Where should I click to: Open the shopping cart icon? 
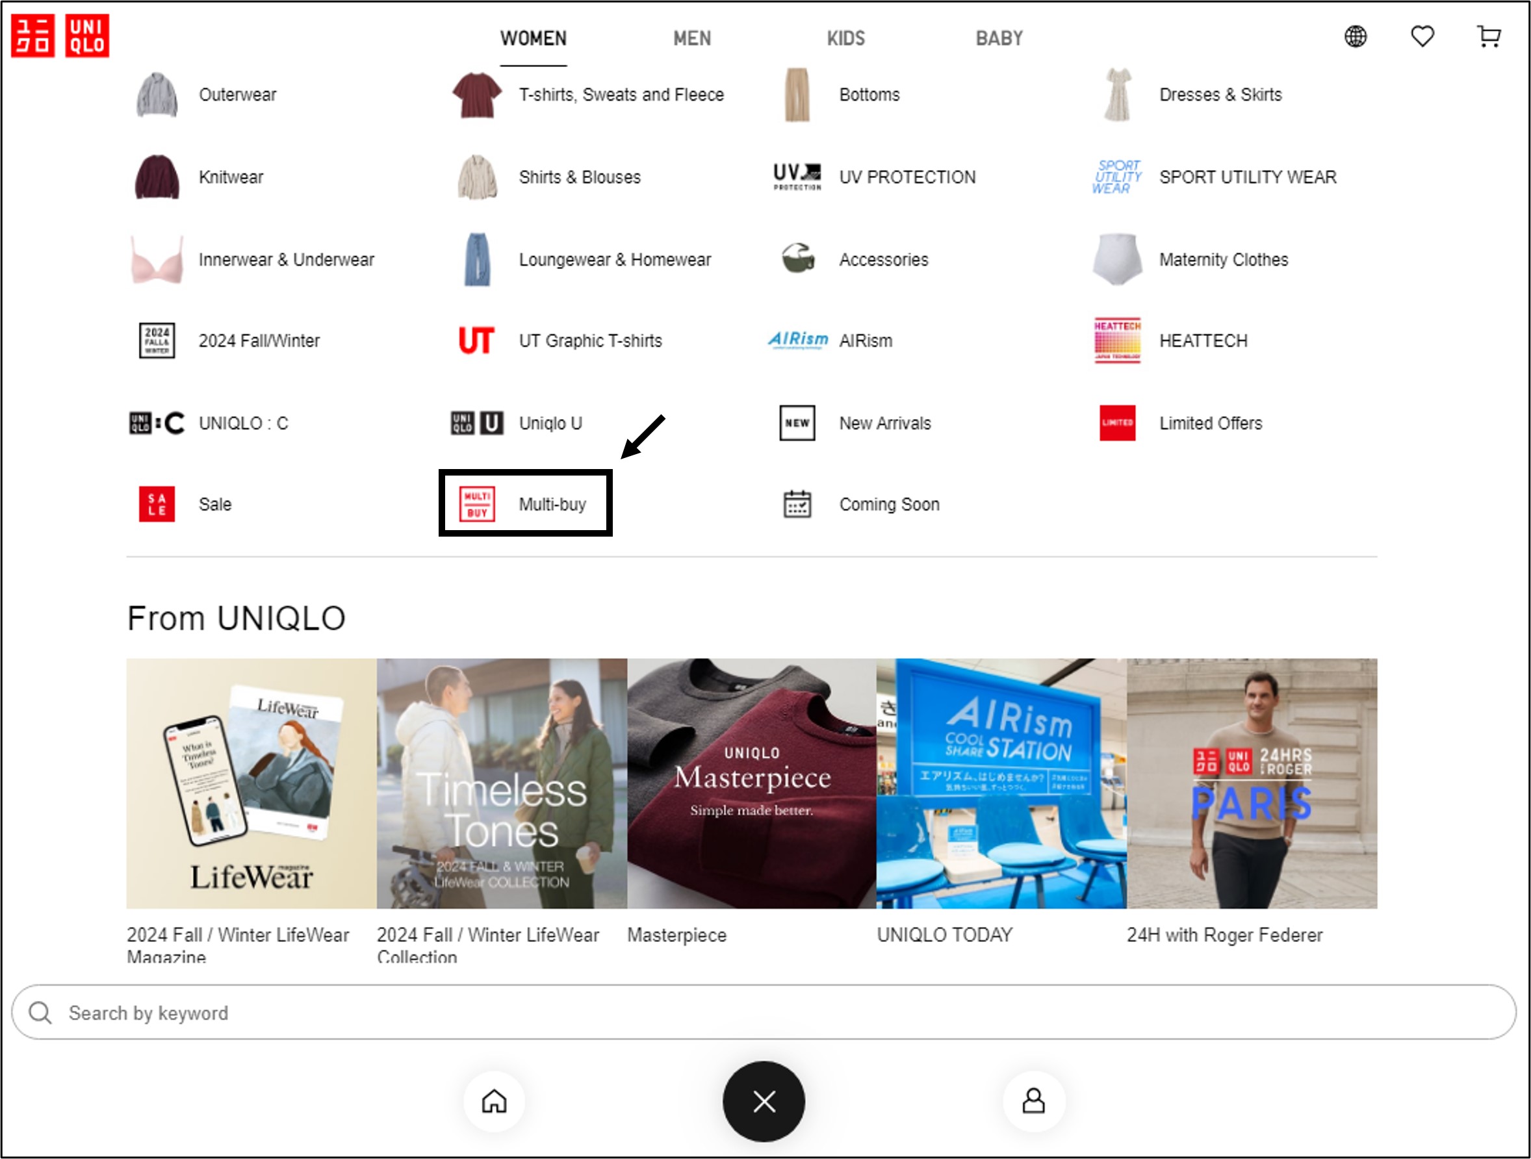point(1488,36)
